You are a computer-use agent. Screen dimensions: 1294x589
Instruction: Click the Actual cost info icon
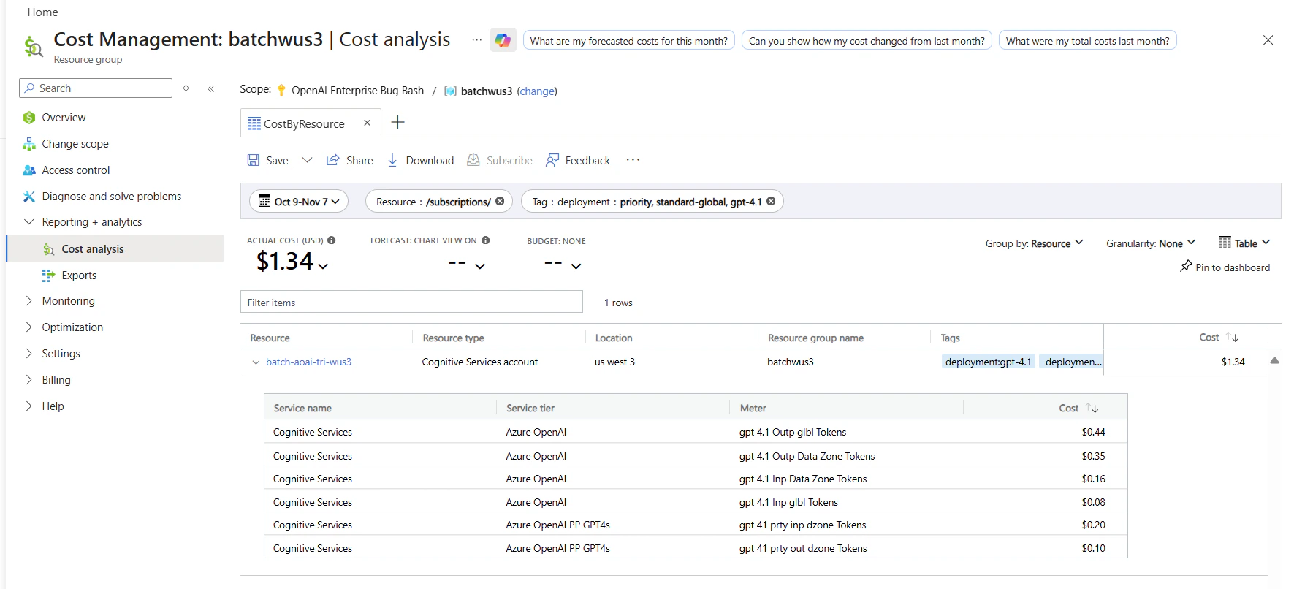click(332, 240)
